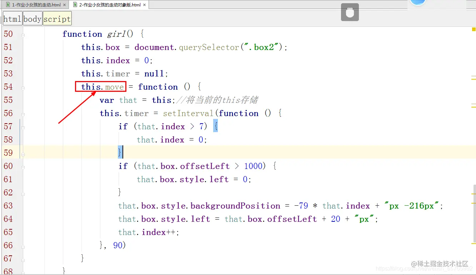Click setInterval on line 56
476x275 pixels.
click(188, 113)
